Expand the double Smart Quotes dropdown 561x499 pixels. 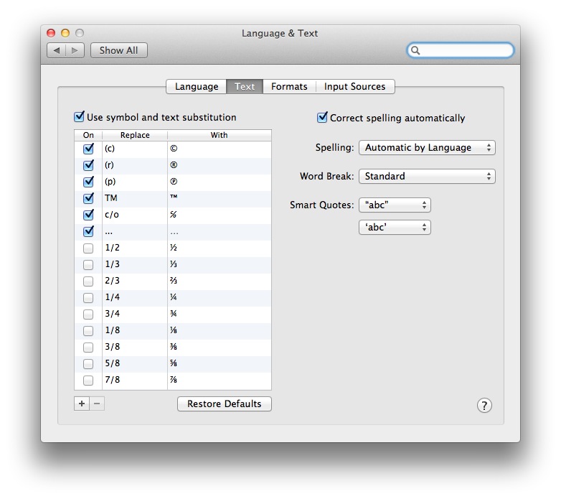click(x=395, y=205)
